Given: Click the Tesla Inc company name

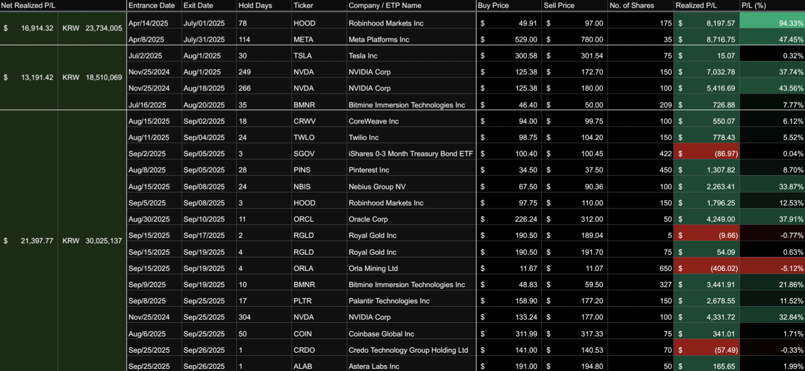Looking at the screenshot, I should point(363,56).
